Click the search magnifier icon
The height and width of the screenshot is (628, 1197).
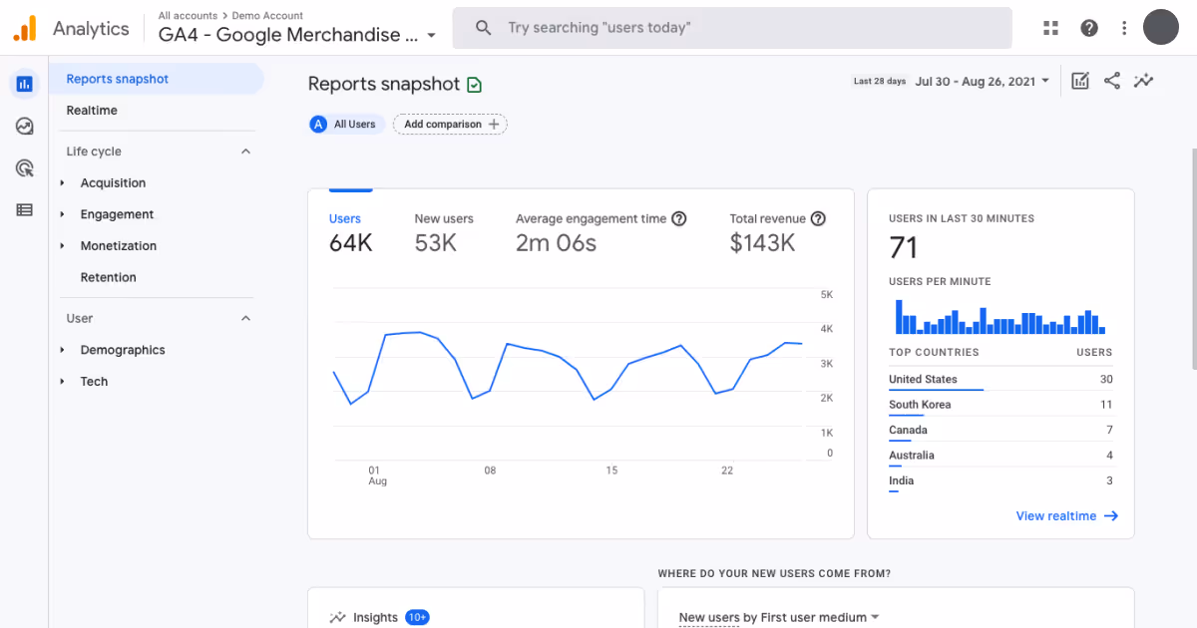coord(484,28)
